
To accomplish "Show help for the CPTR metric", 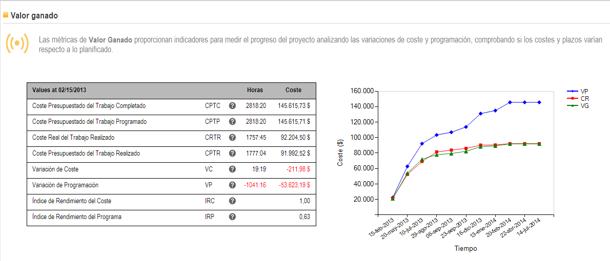I will pos(232,154).
